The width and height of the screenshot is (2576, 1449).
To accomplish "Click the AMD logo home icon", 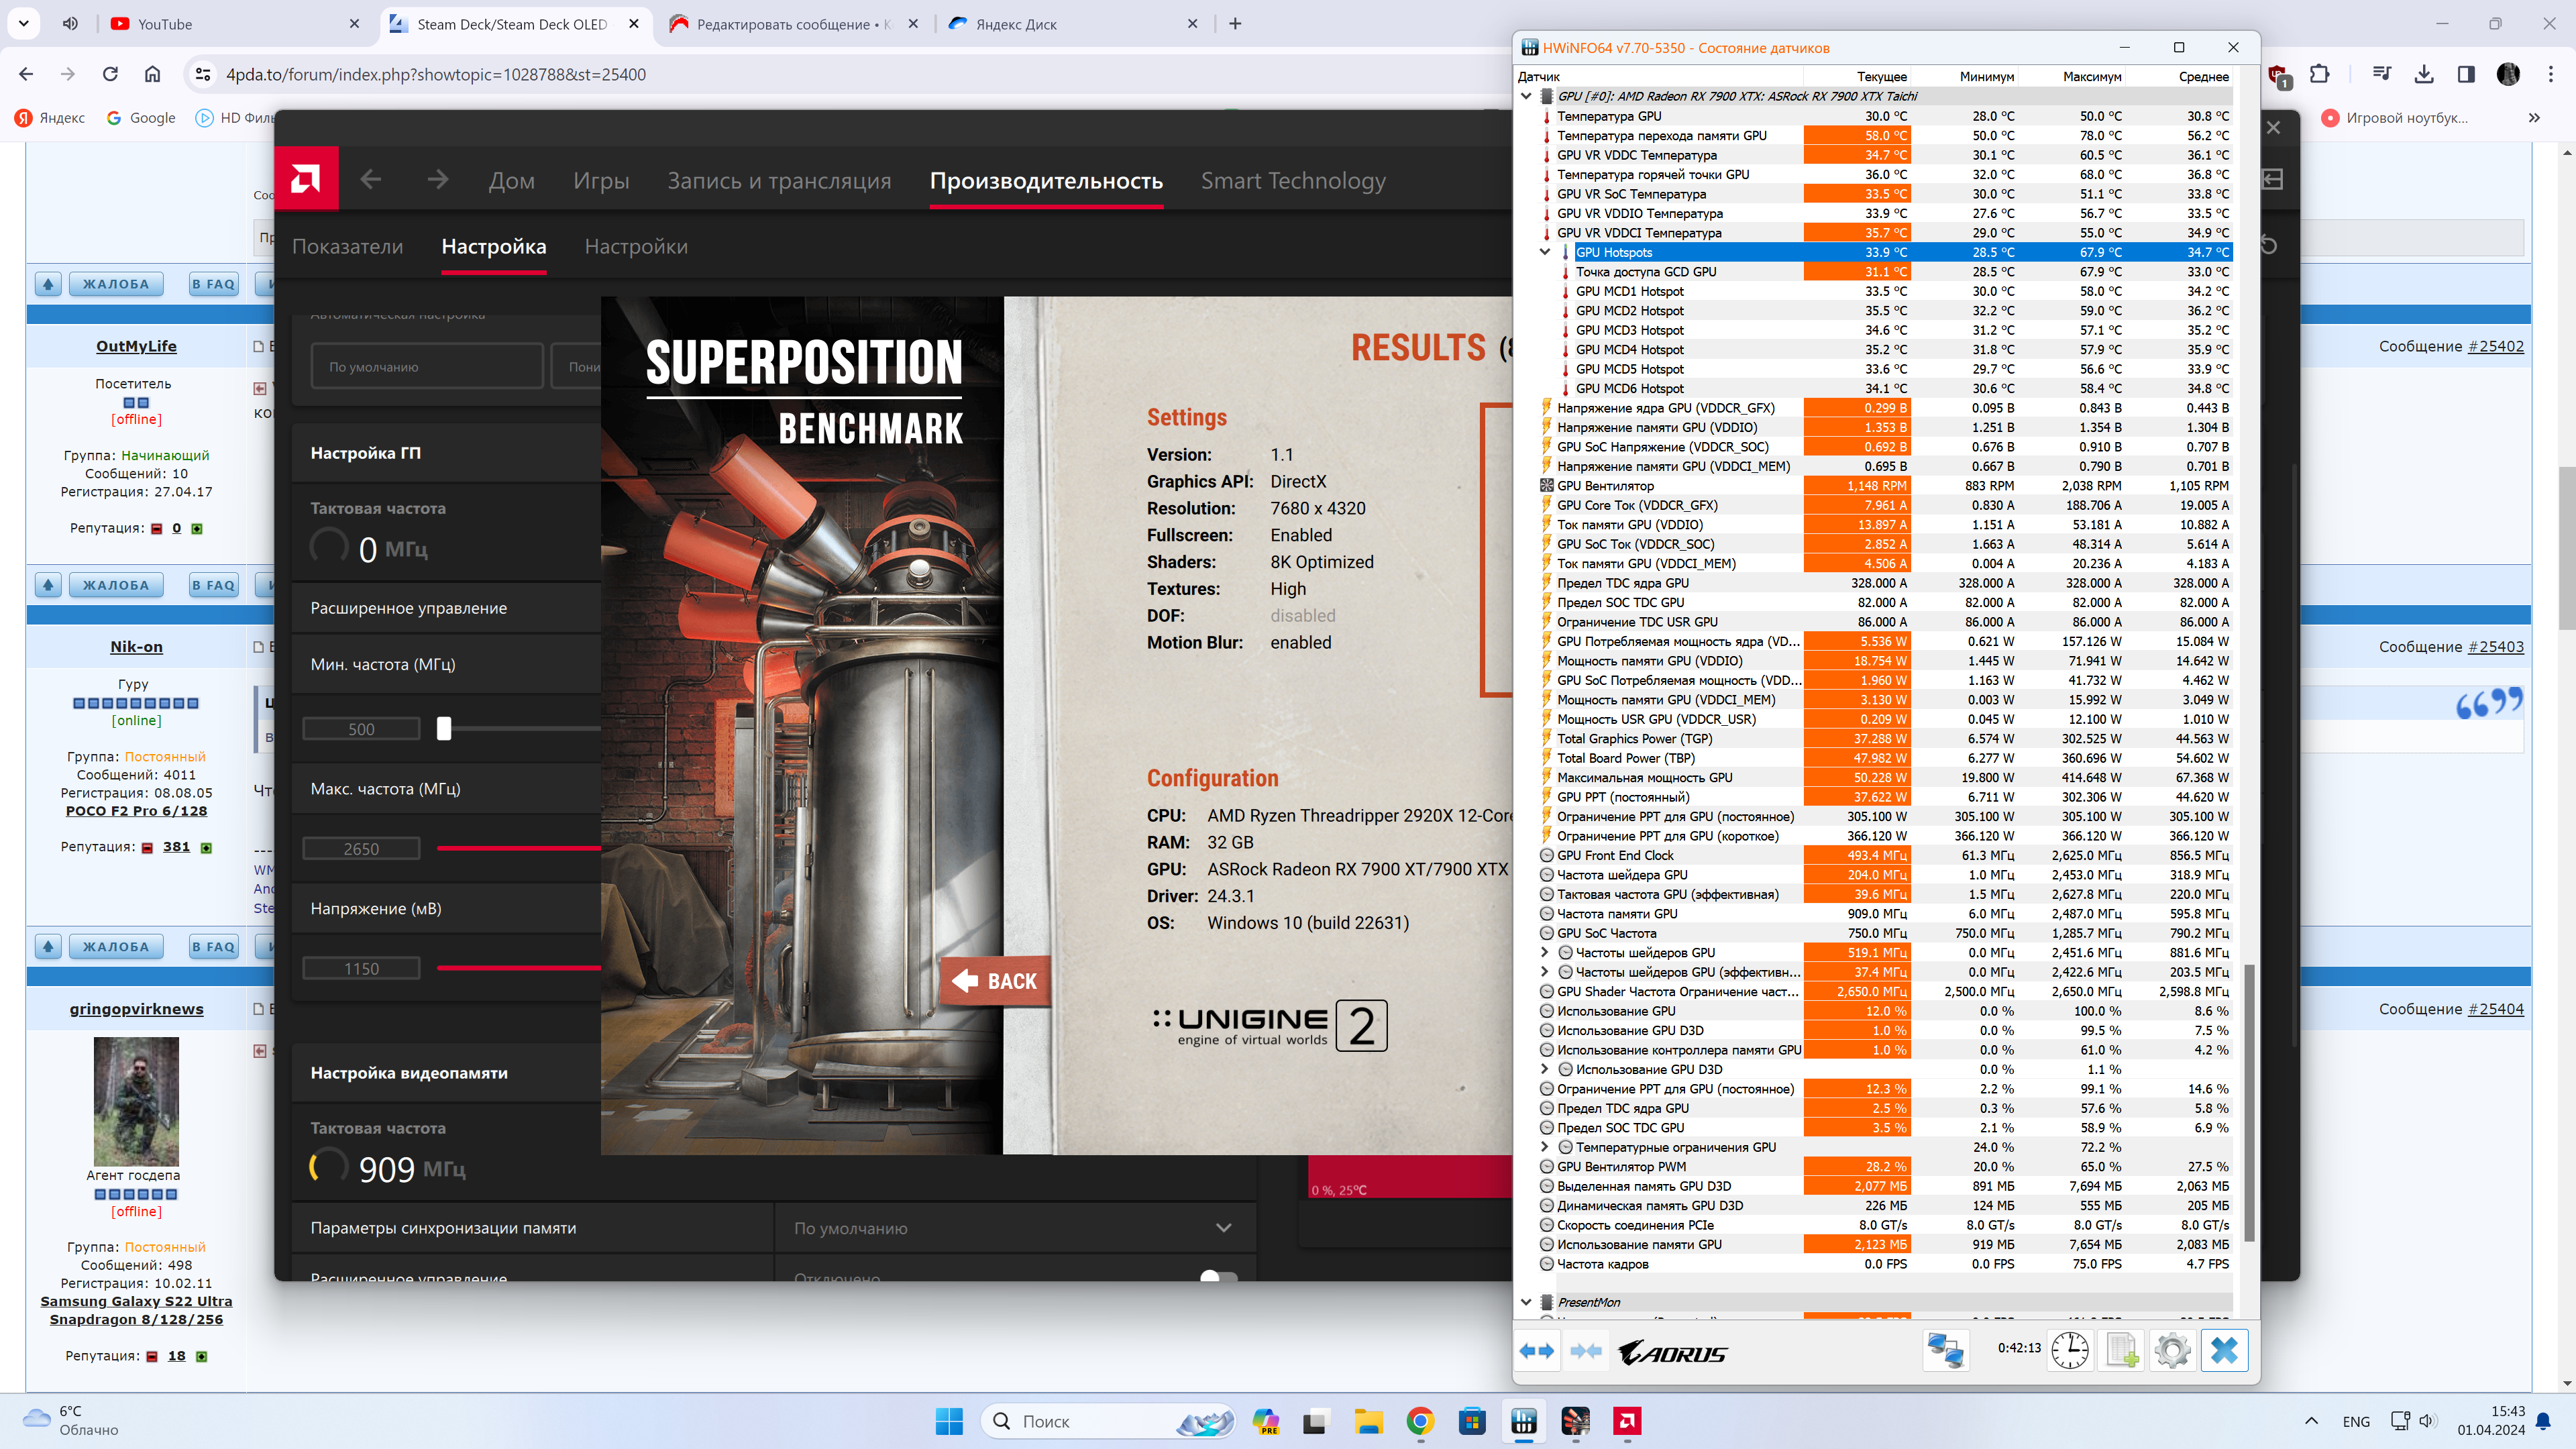I will (x=306, y=180).
